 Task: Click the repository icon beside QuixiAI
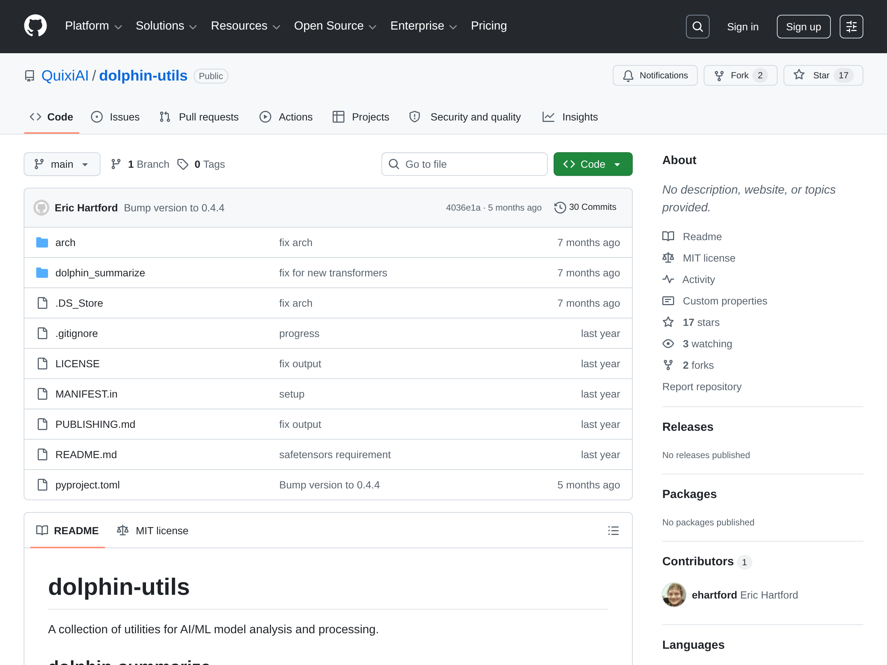click(30, 76)
